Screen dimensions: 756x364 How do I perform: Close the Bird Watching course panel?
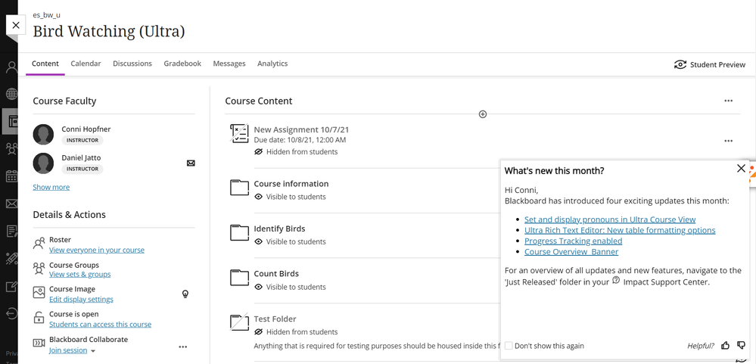16,26
